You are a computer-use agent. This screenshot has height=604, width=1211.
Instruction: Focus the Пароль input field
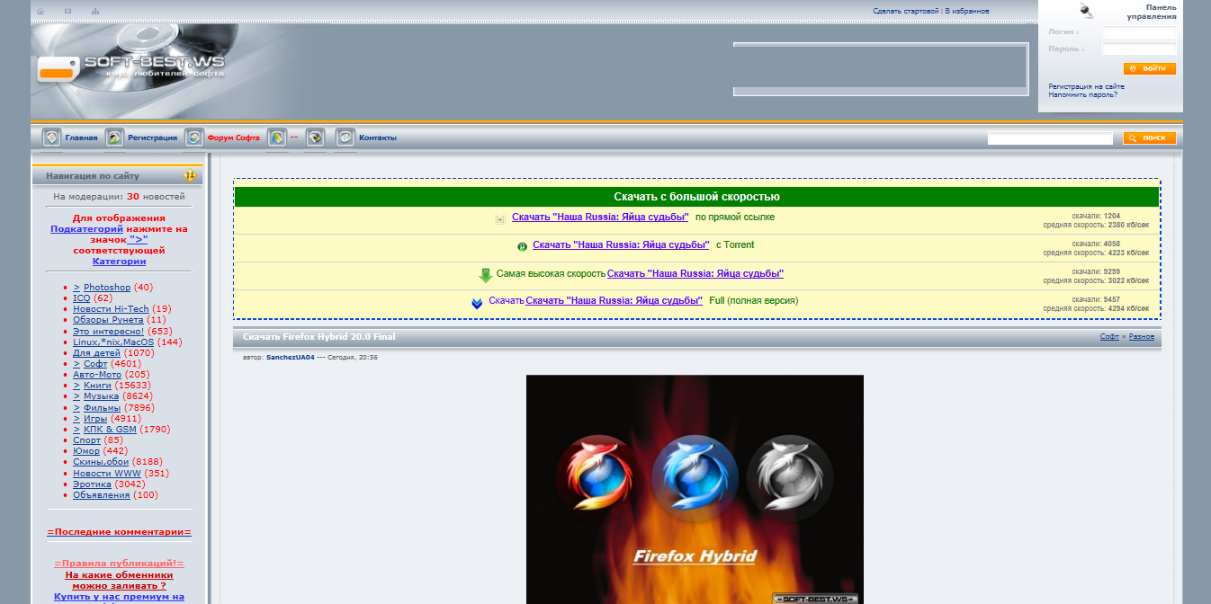click(1139, 49)
